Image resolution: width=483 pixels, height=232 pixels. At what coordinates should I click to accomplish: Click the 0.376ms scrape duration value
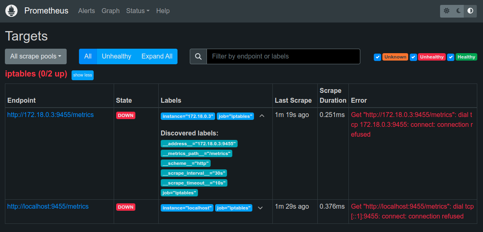tap(332, 207)
